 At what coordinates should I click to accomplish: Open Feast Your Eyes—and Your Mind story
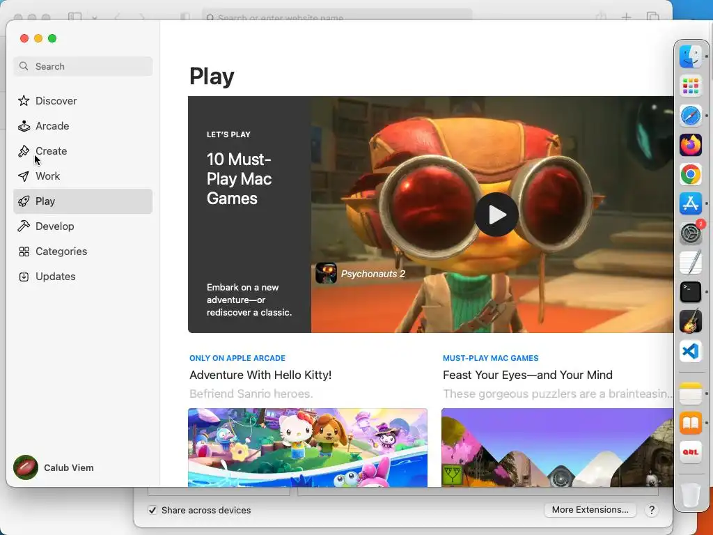pyautogui.click(x=528, y=375)
